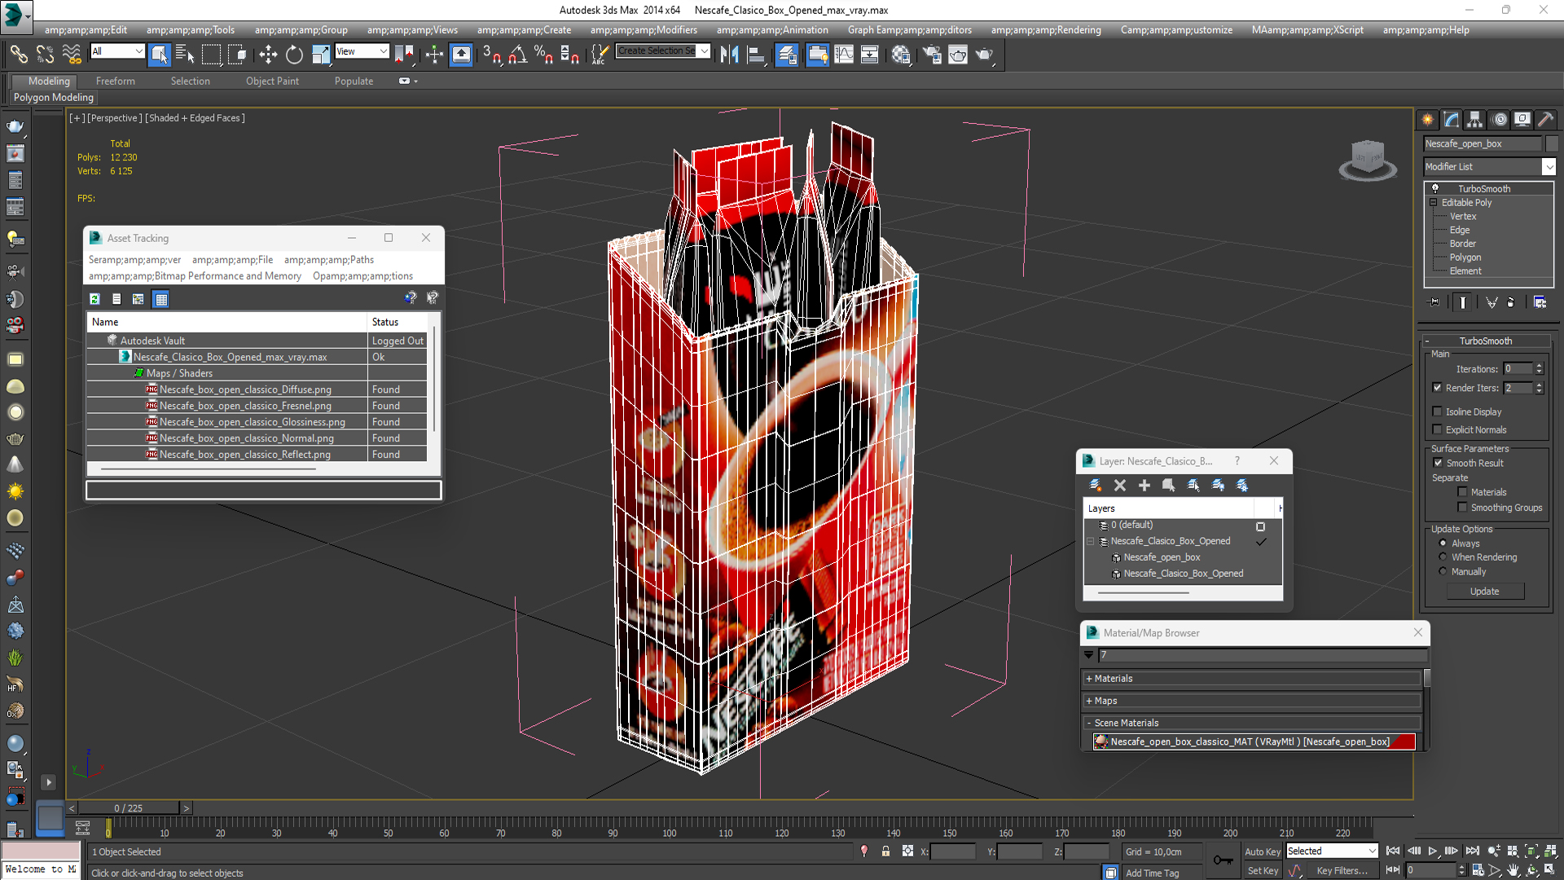
Task: Refresh the Asset Tracking list
Action: 94,299
